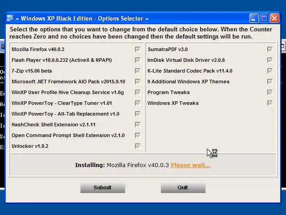Click the SumatraPDF v3.0 label
This screenshot has width=286, height=215.
tap(168, 49)
